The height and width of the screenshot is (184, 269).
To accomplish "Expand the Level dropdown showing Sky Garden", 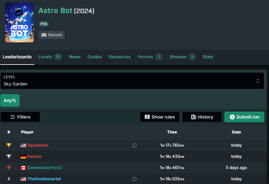I will click(132, 81).
